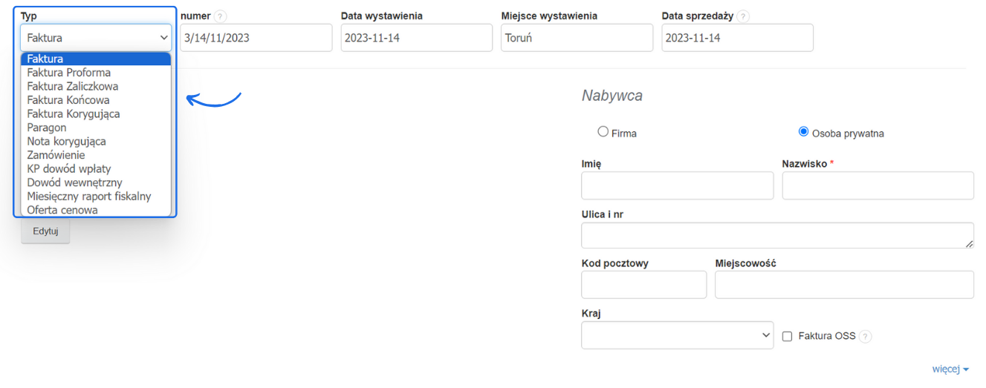
Task: Choose Faktura Proforma from the list
Action: (x=69, y=73)
